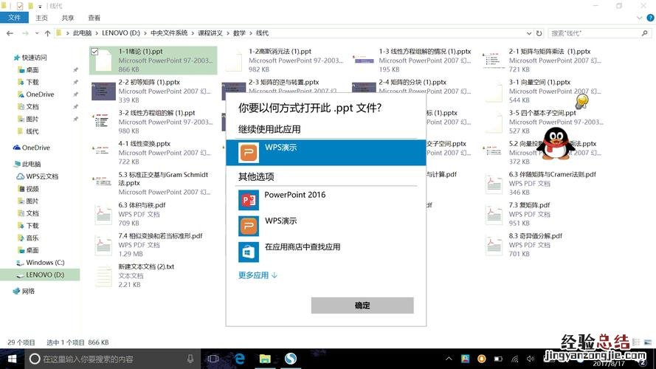
Task: Open File Explorer from the taskbar
Action: coord(265,359)
